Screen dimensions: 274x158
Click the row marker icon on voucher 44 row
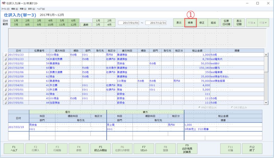6,103
